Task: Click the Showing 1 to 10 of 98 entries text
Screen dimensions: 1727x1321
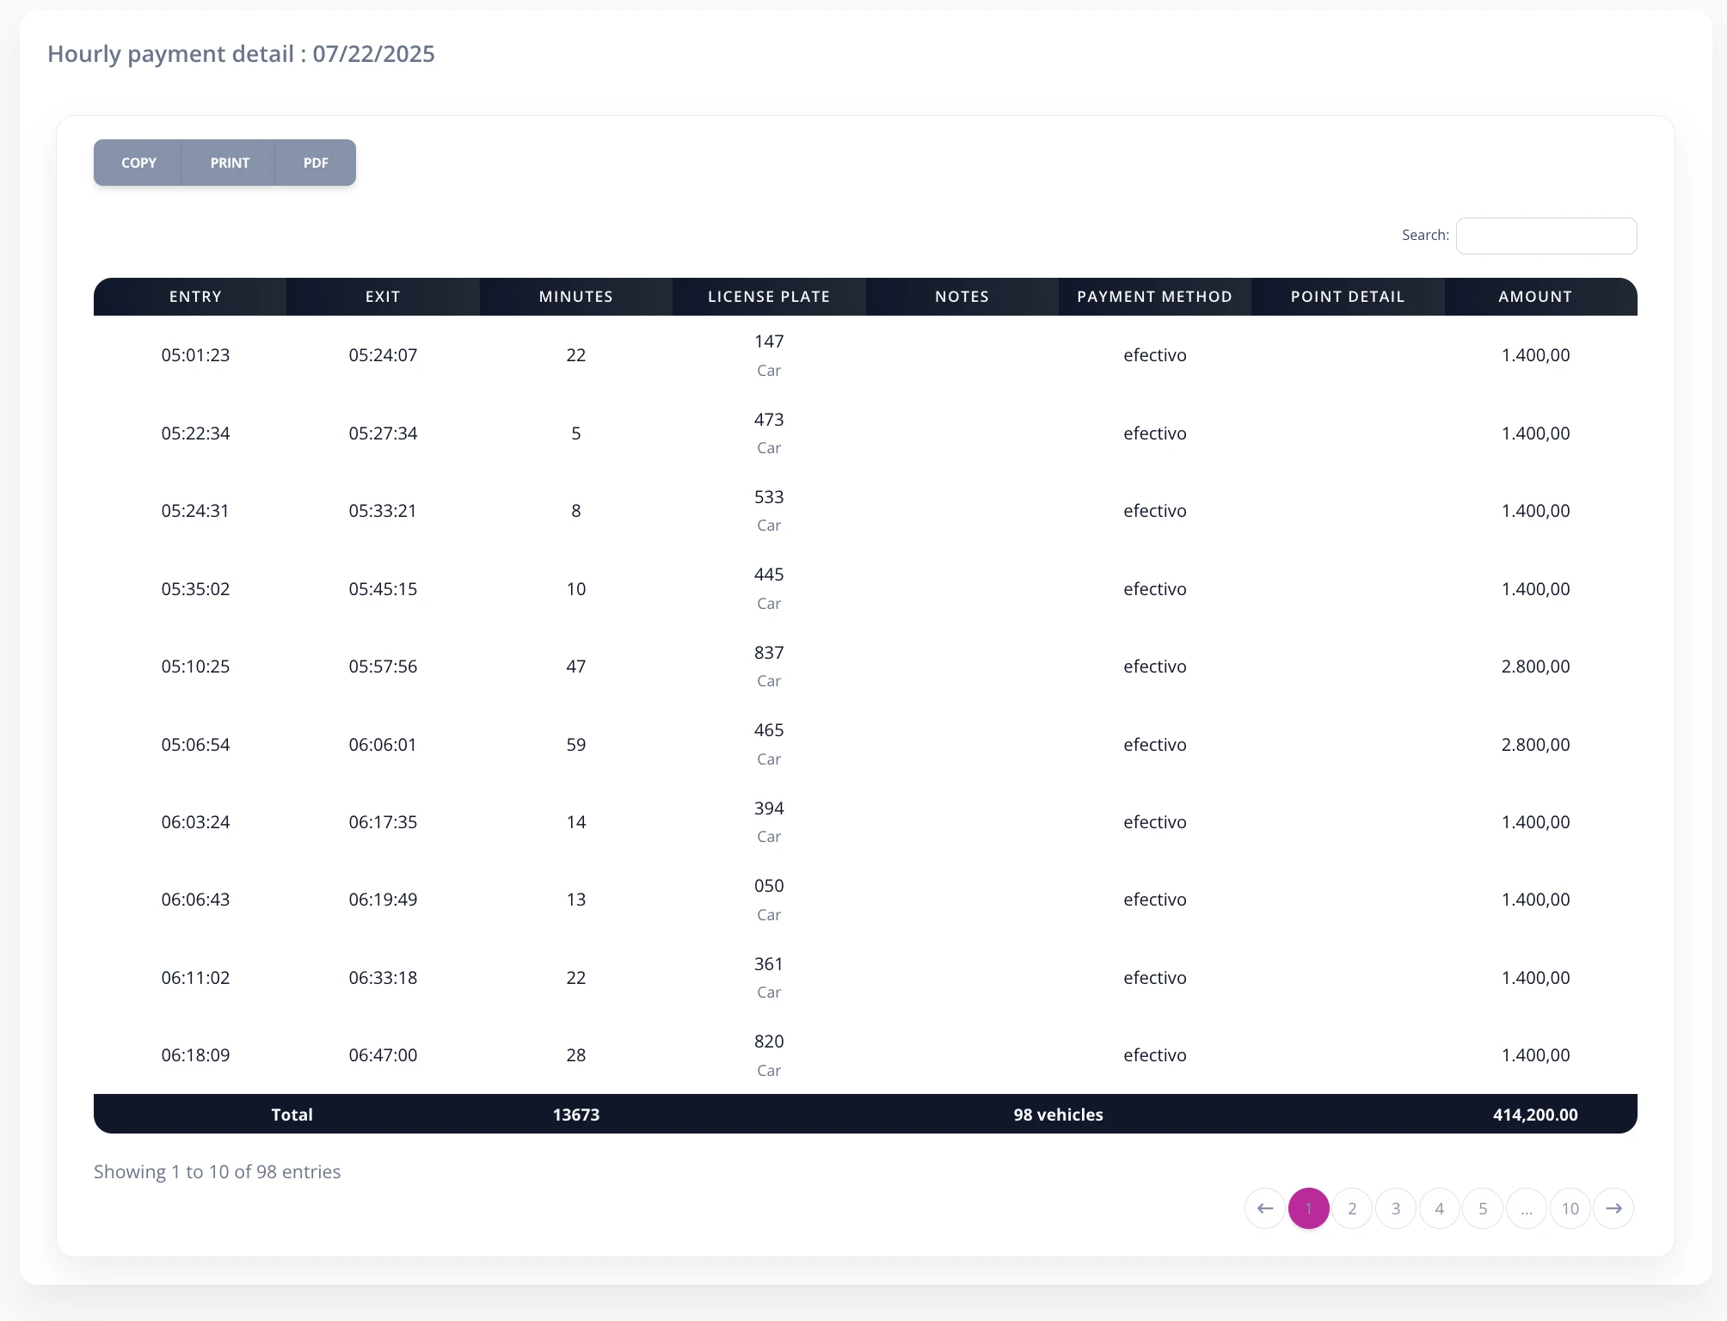Action: [x=217, y=1171]
